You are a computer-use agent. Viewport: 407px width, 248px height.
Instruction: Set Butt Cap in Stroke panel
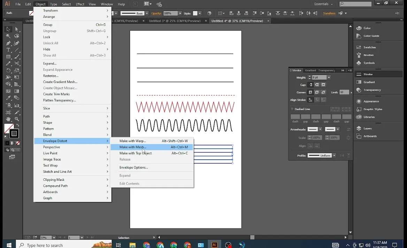(311, 85)
